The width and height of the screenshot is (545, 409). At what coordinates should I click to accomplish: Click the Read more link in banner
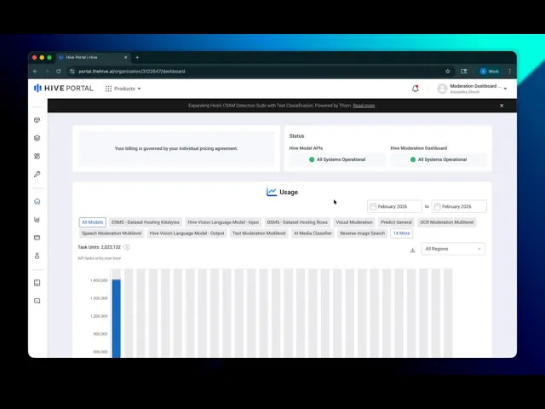point(364,106)
